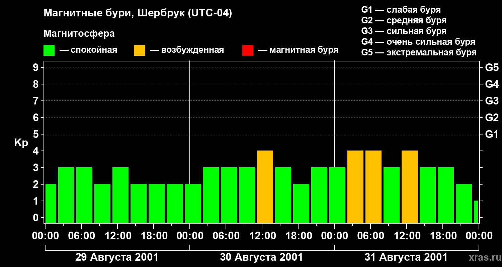
Task: Click the 06:00 tick label under 30 August
Action: point(226,236)
